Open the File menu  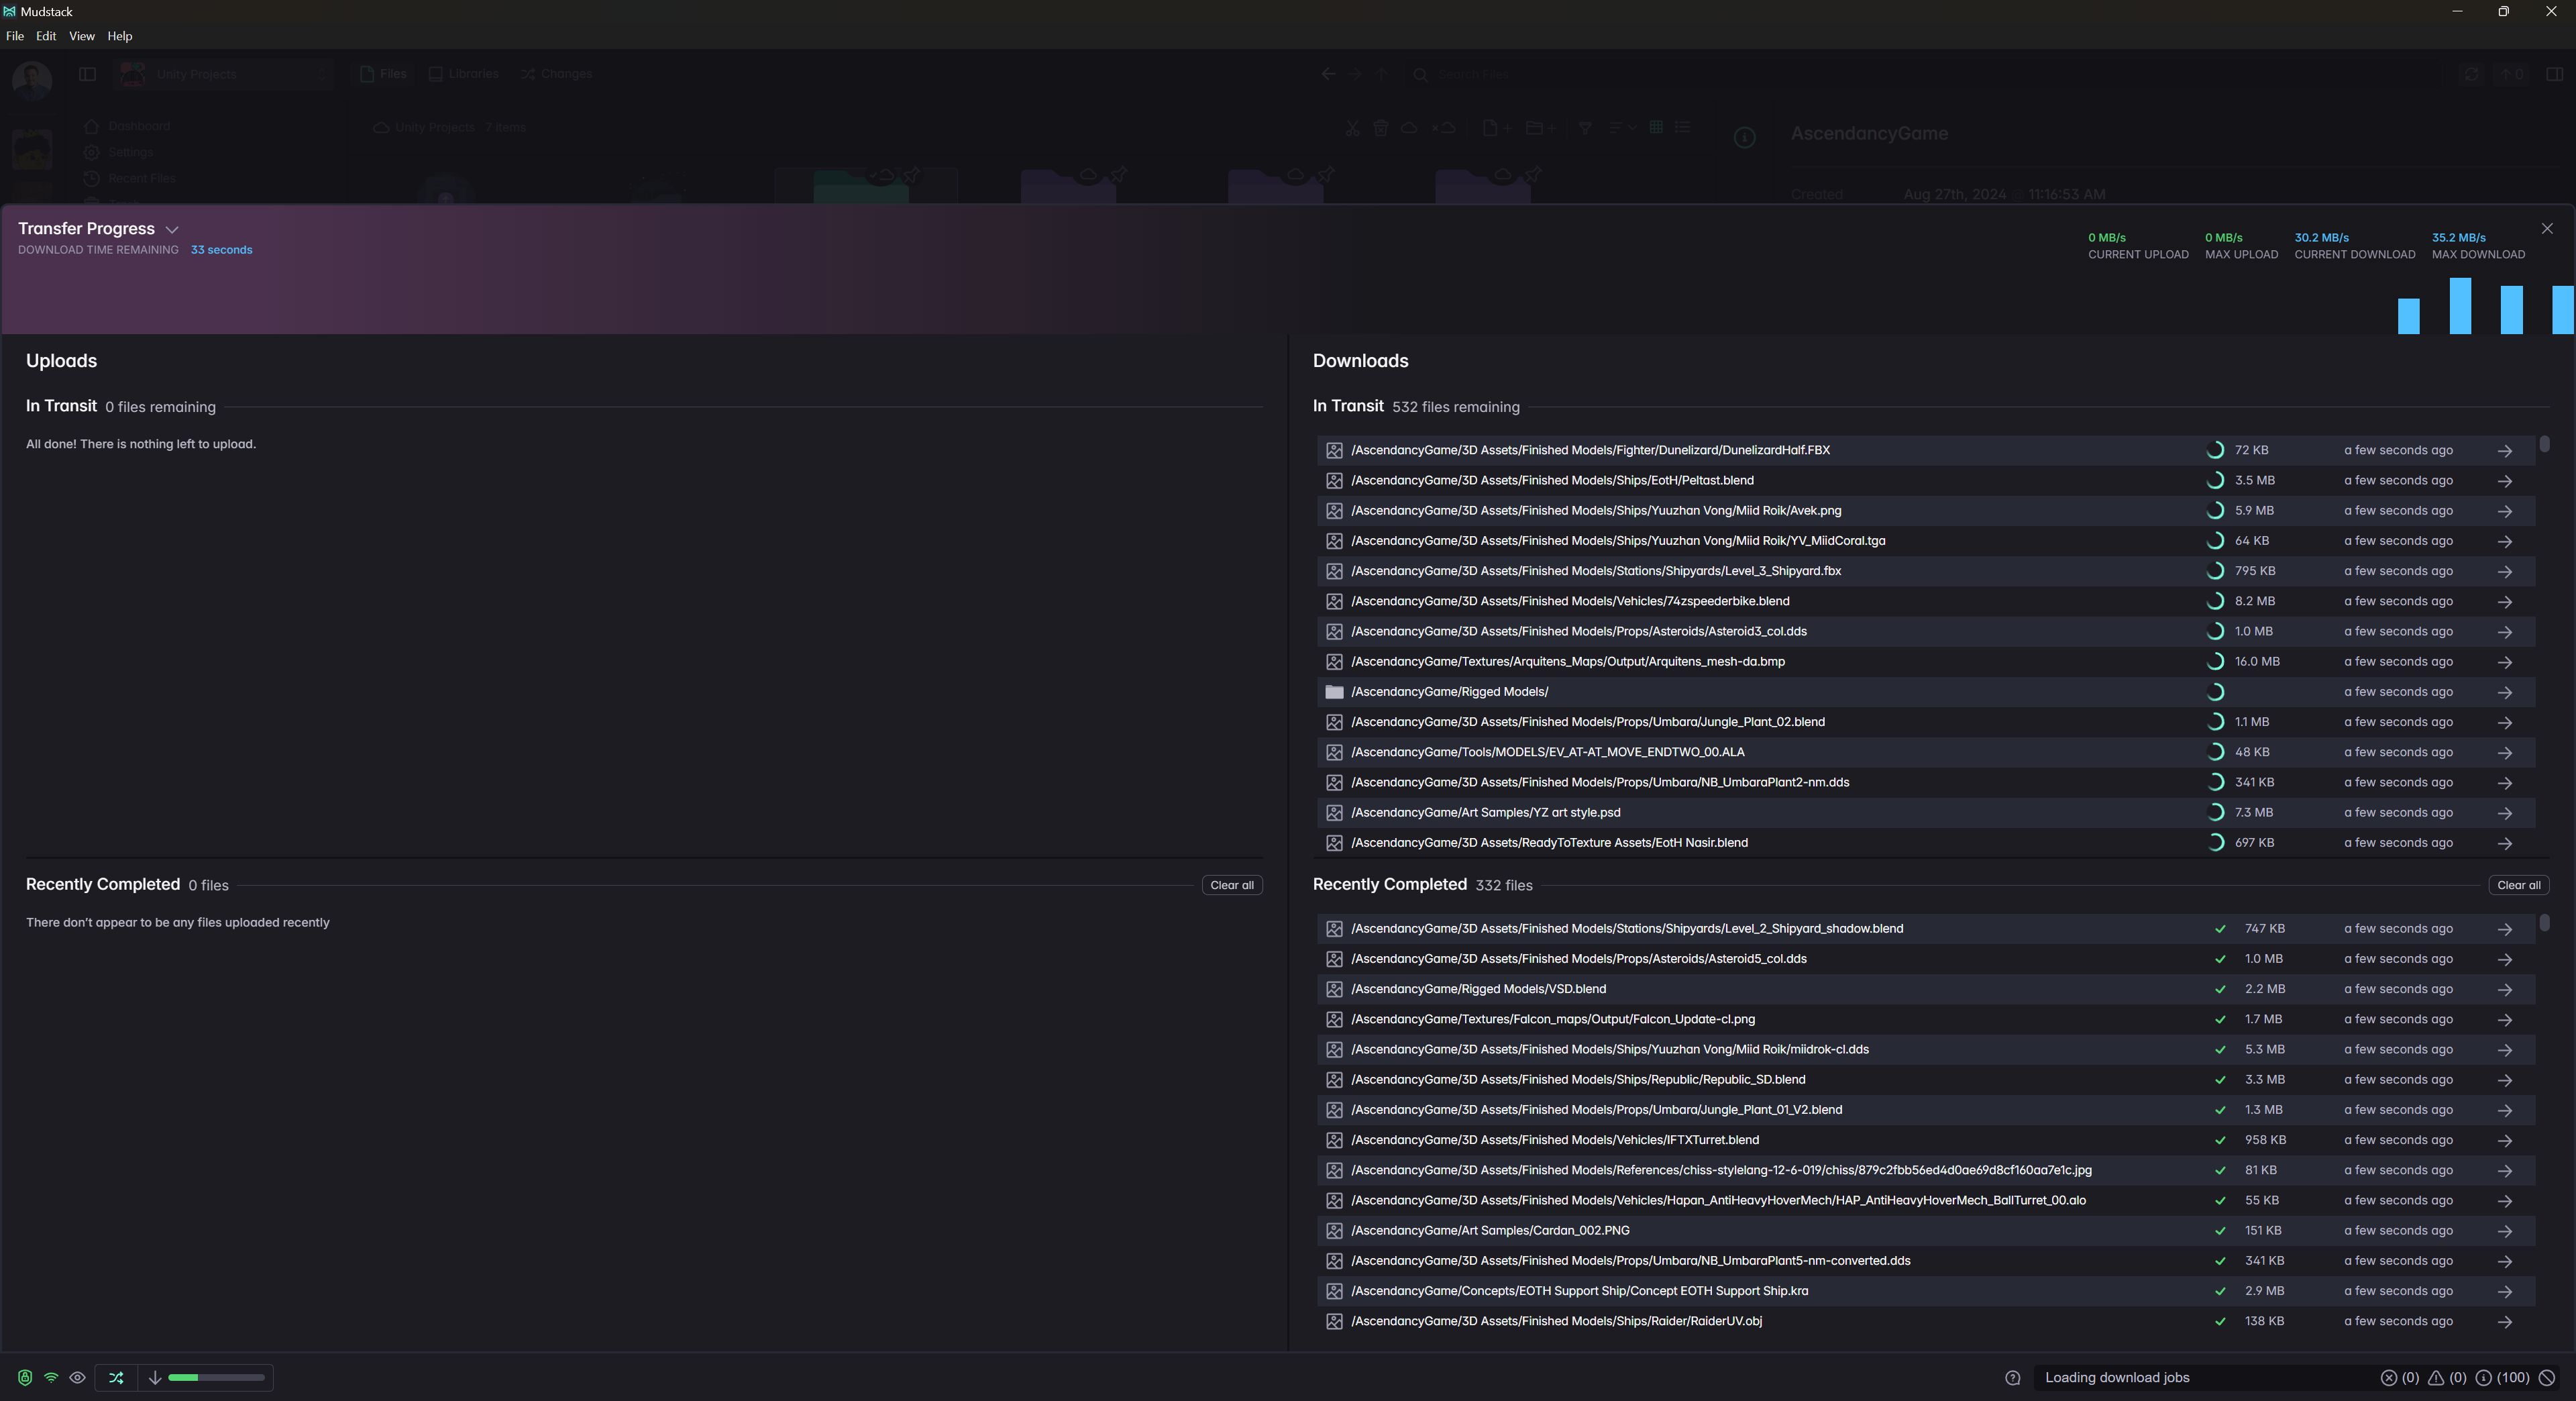click(x=15, y=36)
